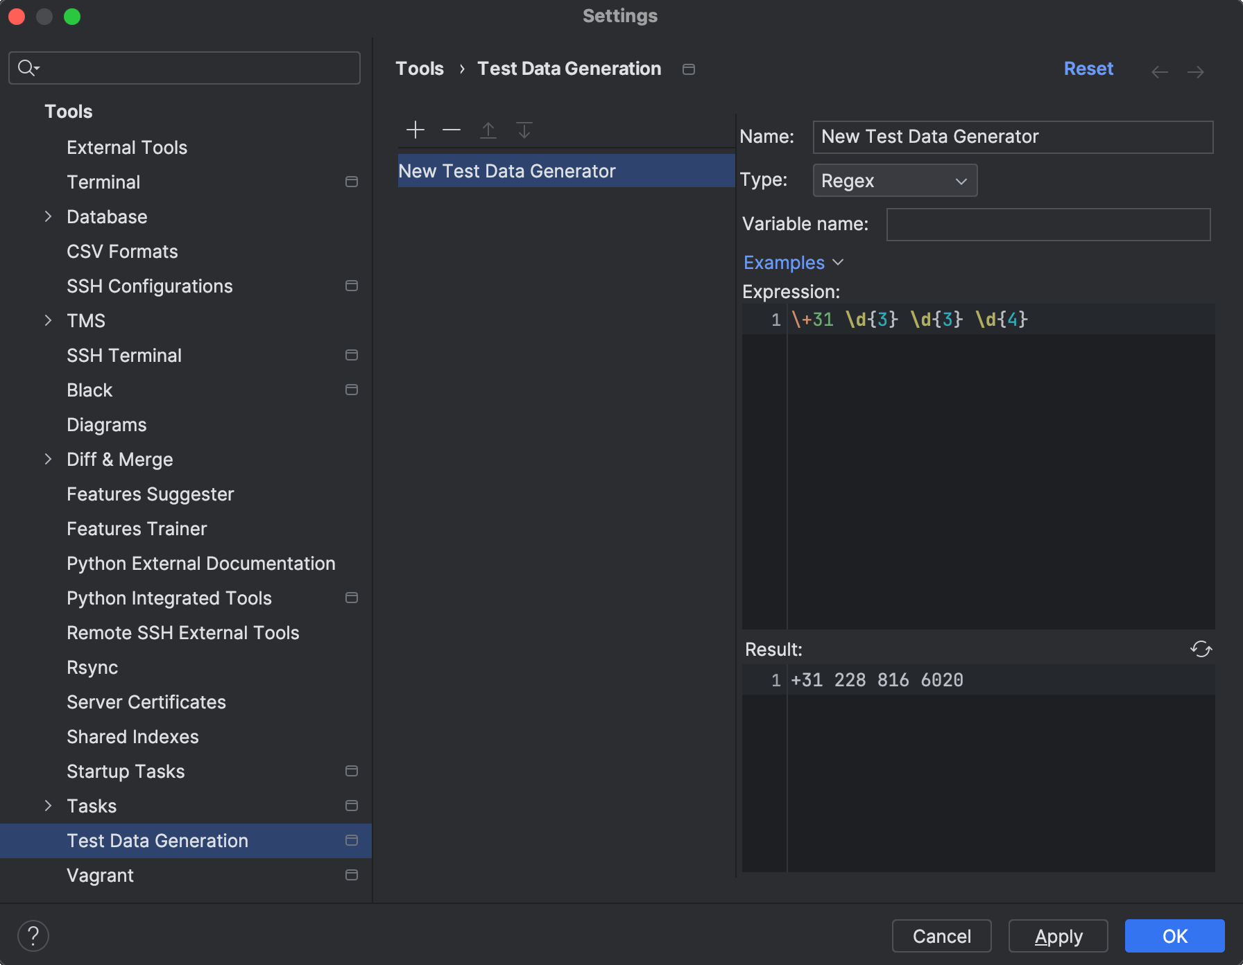The width and height of the screenshot is (1243, 965).
Task: Click the Variable name input field
Action: 1047,225
